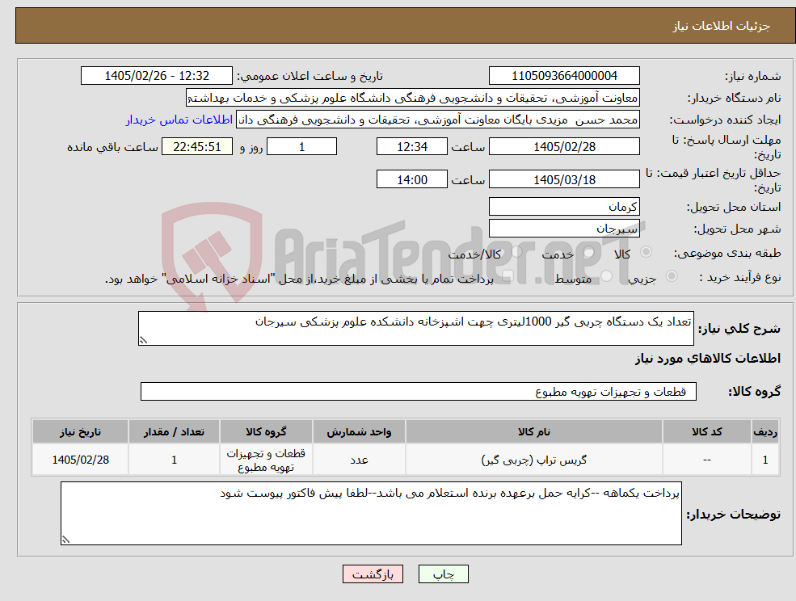Click the resize handle of buyer notes textarea

(x=65, y=540)
